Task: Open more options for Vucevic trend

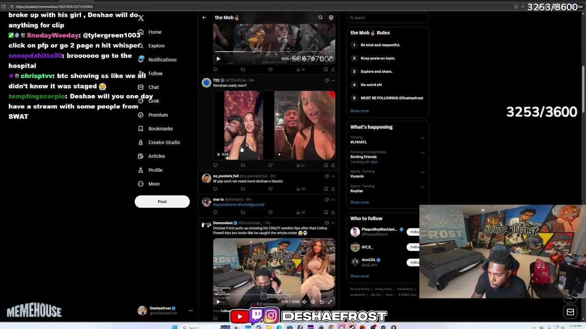Action: pos(423,172)
